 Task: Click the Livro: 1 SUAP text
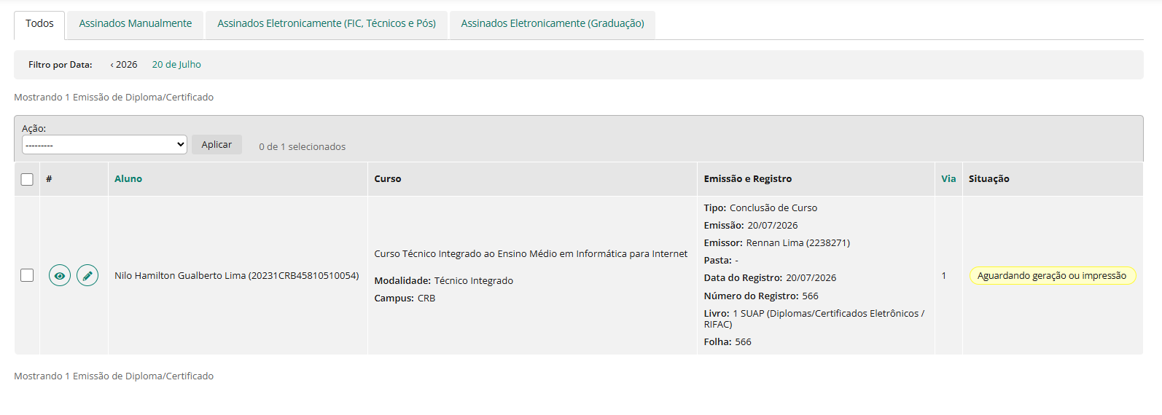[x=814, y=319]
